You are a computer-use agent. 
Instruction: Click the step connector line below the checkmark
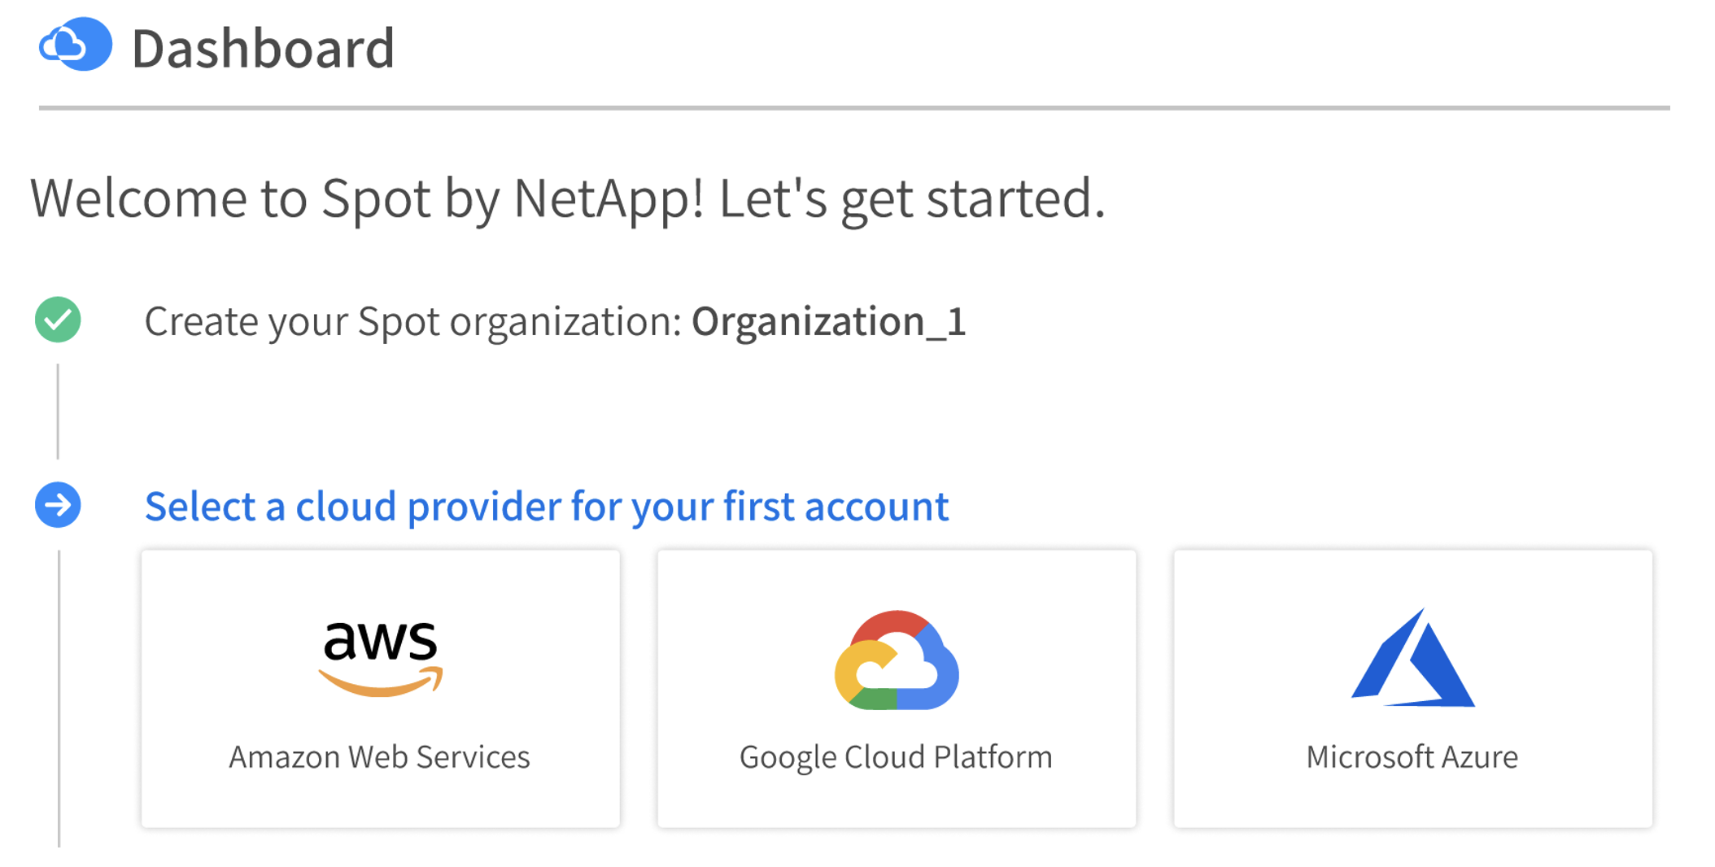click(x=58, y=412)
